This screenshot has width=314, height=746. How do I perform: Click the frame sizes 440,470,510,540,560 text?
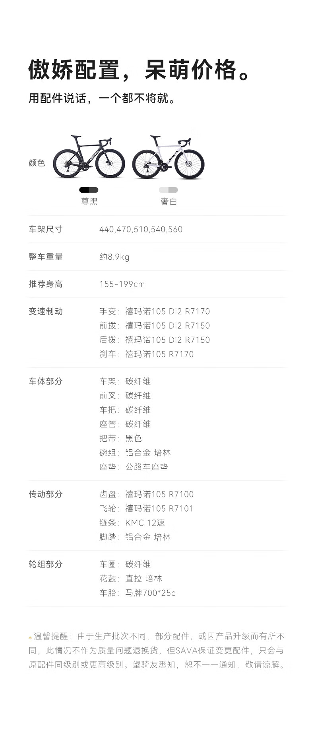pyautogui.click(x=141, y=229)
